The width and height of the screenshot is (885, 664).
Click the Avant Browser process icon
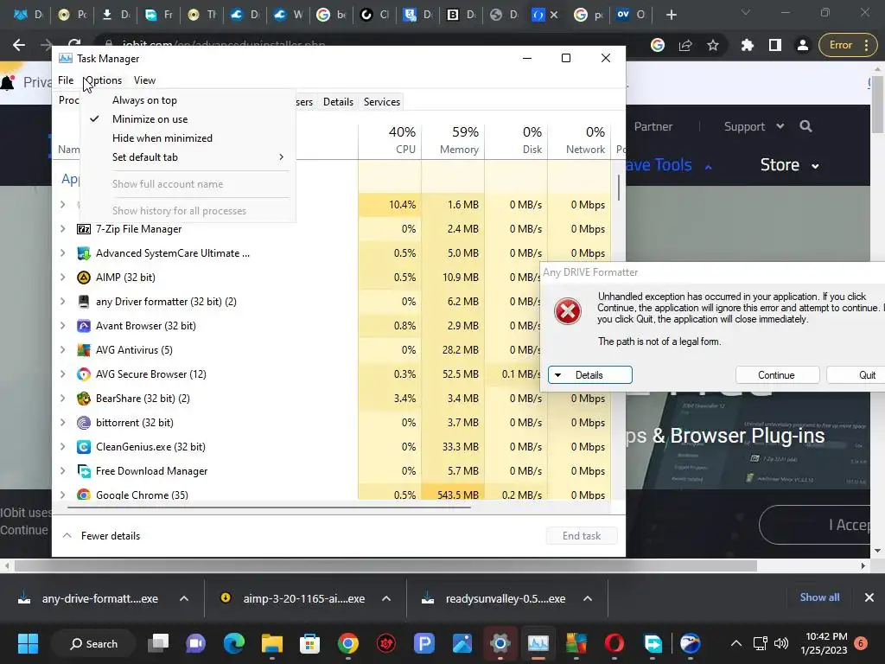[x=84, y=326]
